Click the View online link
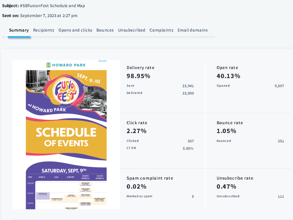The image size is (293, 220). [102, 61]
